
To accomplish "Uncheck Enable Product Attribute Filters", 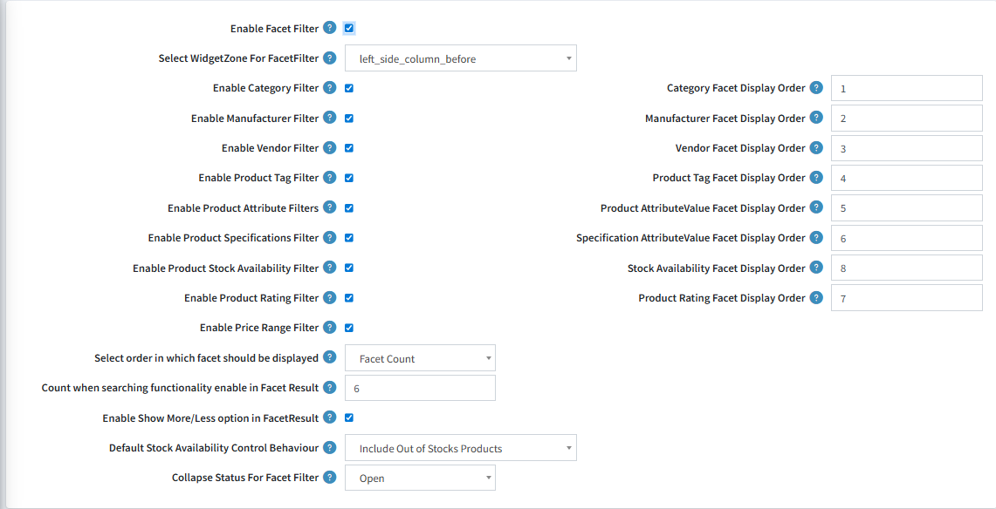I will (x=348, y=207).
